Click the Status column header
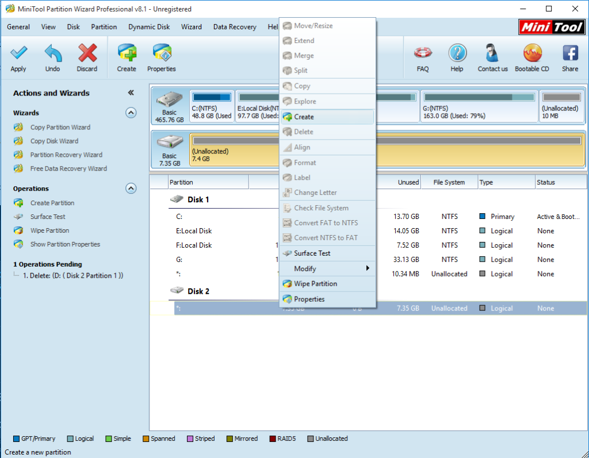 click(560, 182)
